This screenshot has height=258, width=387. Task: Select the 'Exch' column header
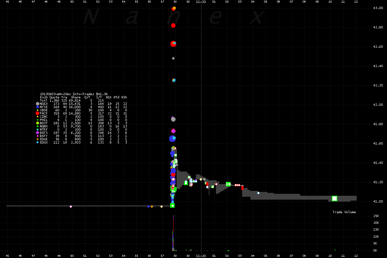44,97
